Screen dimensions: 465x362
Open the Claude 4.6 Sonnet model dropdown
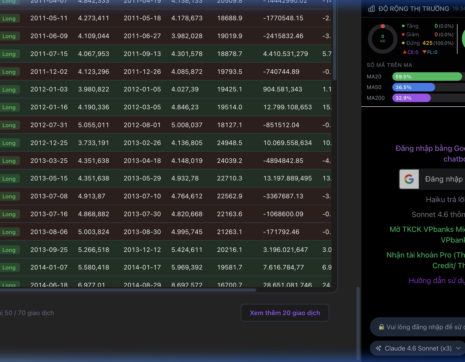click(x=418, y=348)
